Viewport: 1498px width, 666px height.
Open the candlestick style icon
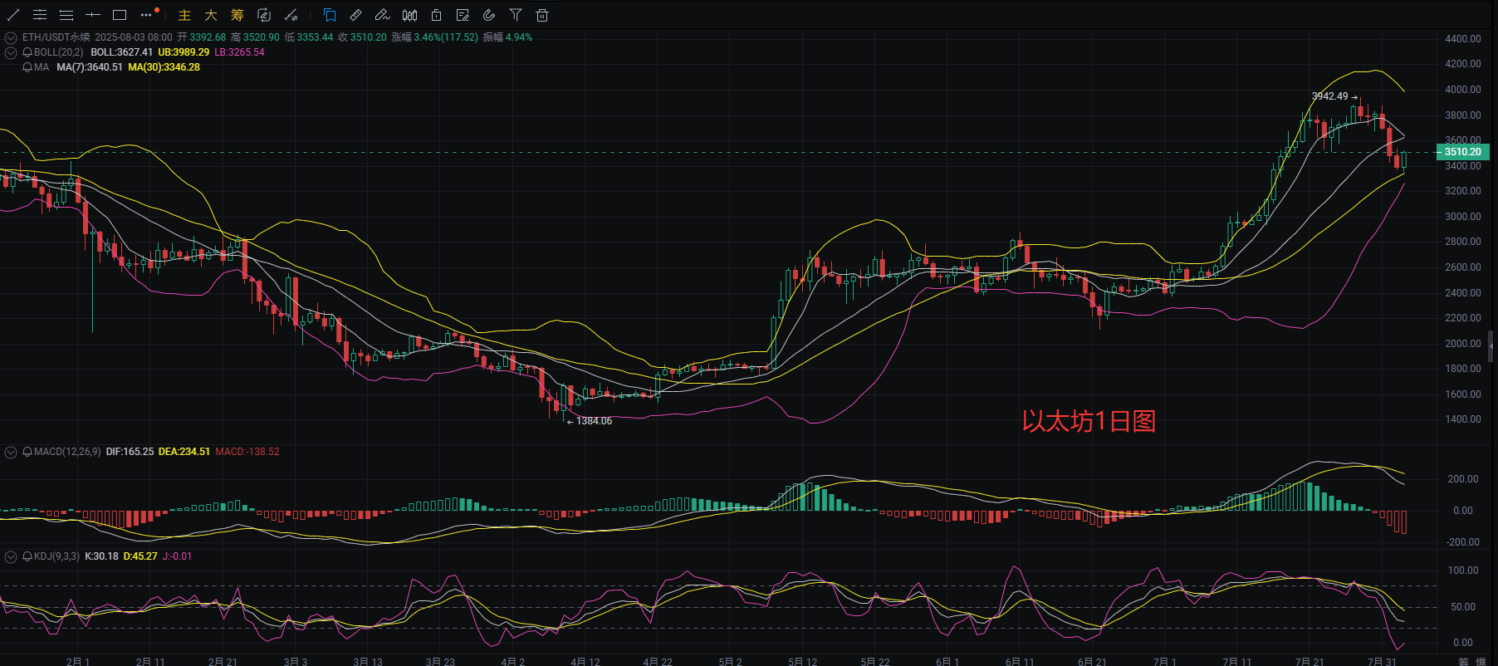pyautogui.click(x=409, y=15)
